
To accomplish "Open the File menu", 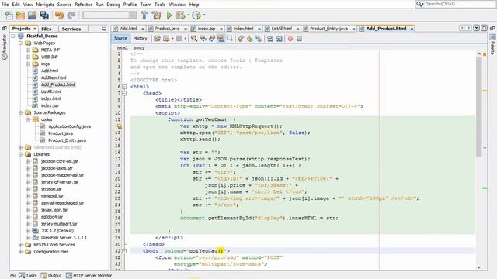I will [x=5, y=5].
